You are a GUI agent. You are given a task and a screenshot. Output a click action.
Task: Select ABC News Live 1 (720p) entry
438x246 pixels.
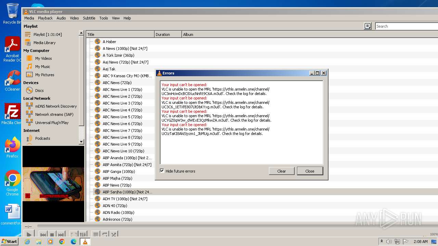point(122,90)
